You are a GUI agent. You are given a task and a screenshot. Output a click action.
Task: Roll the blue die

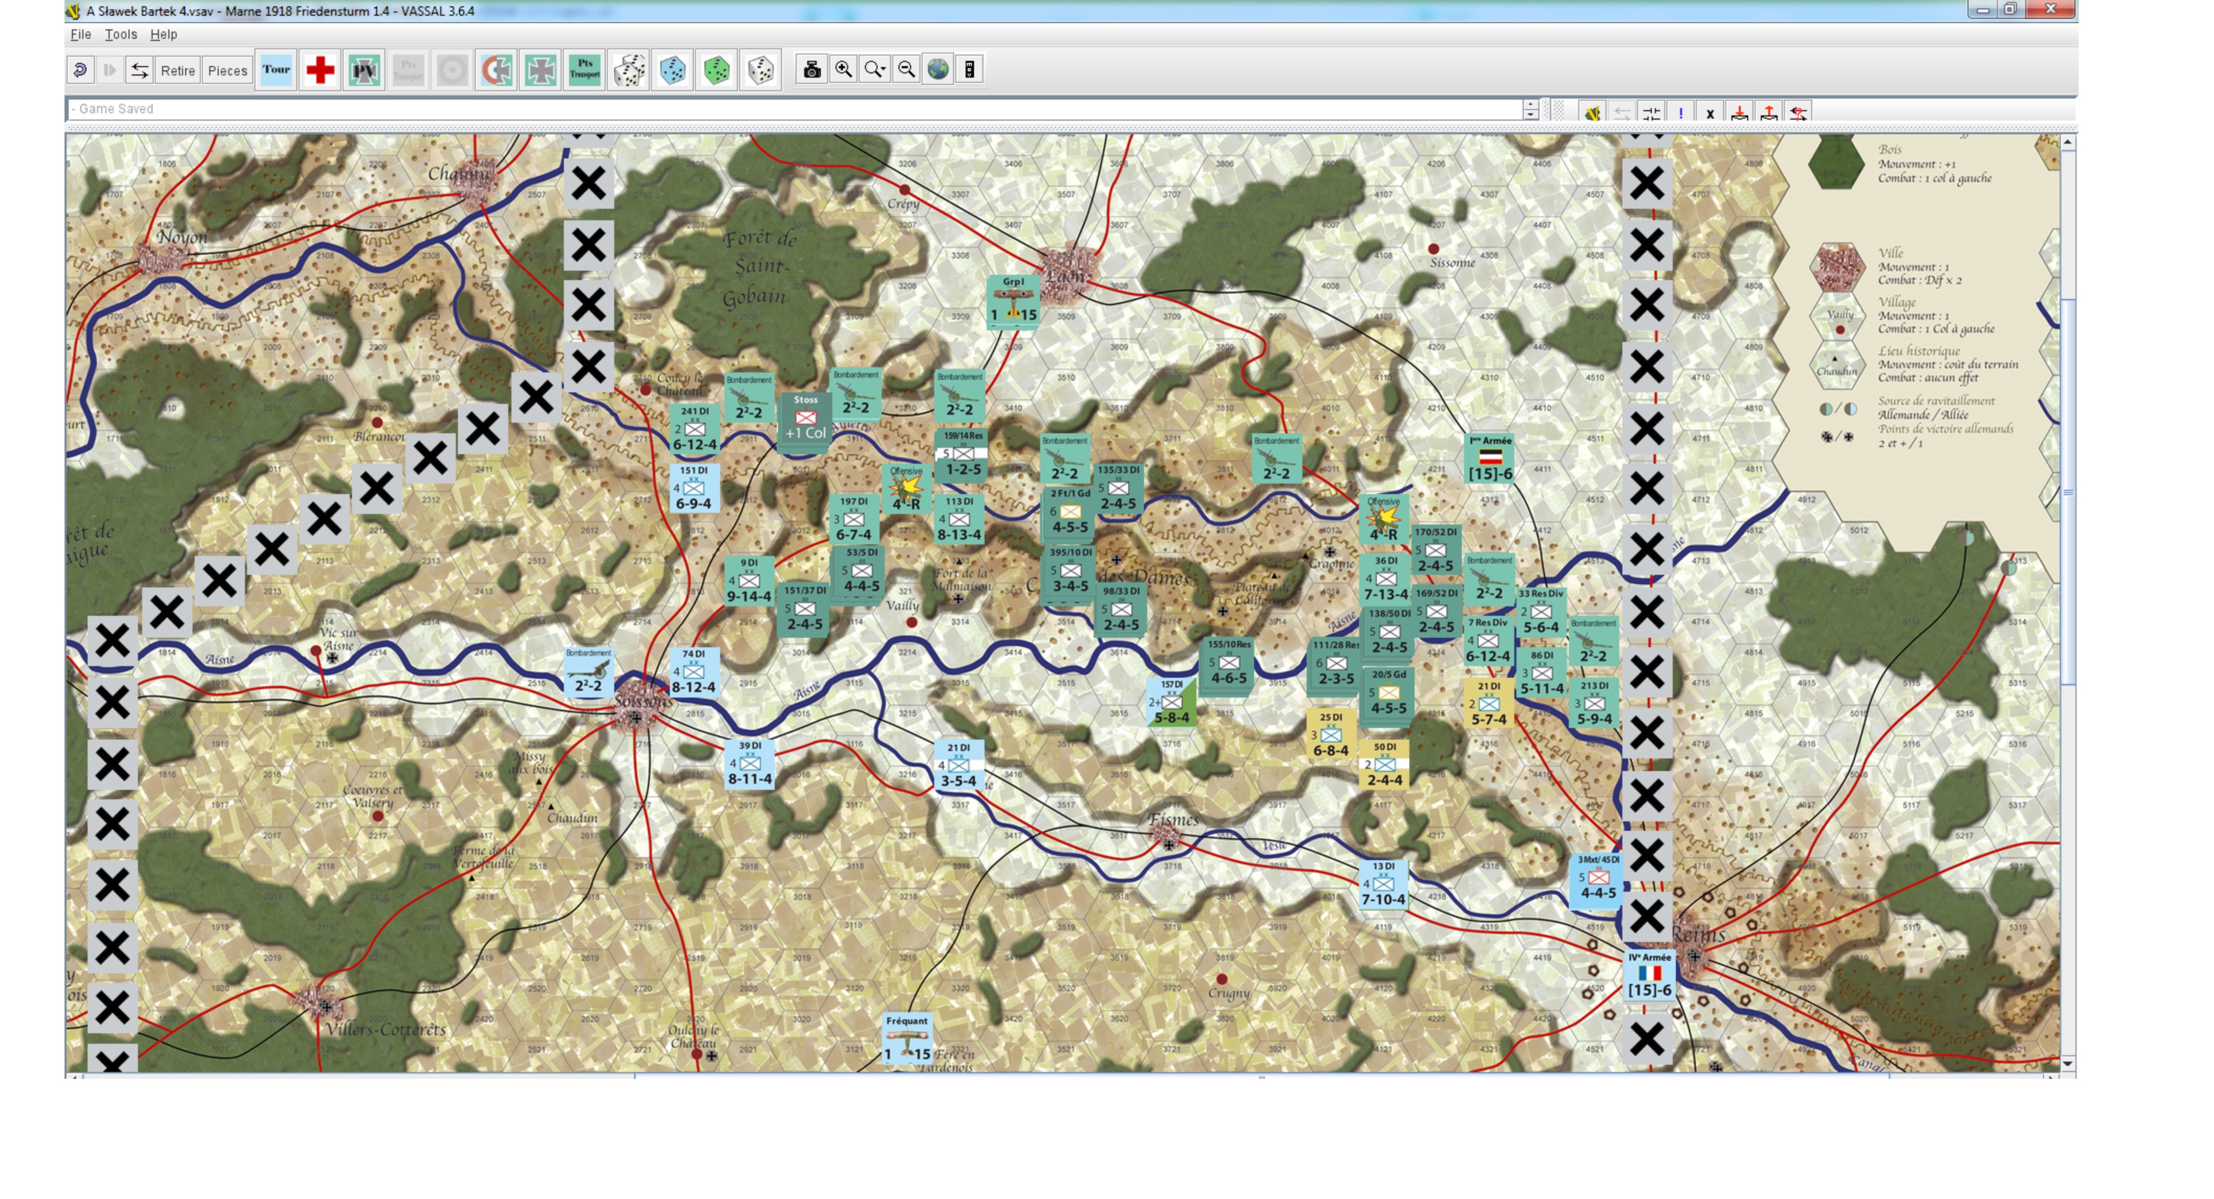(x=673, y=70)
